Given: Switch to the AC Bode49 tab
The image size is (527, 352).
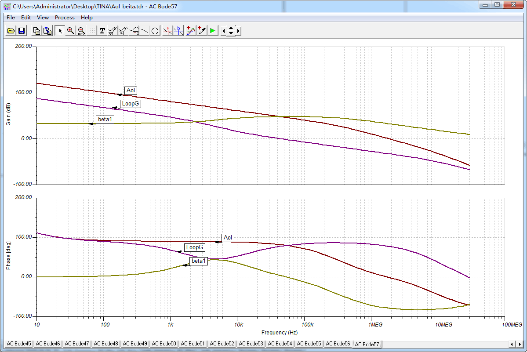Looking at the screenshot, I should 135,344.
